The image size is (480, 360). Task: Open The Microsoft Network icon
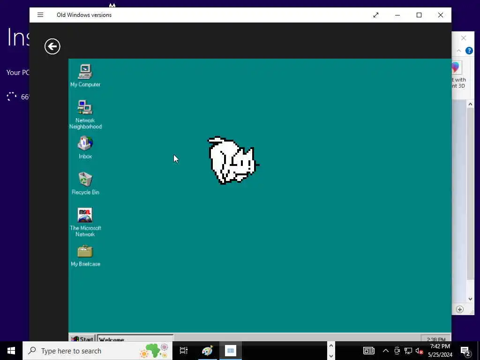[85, 222]
